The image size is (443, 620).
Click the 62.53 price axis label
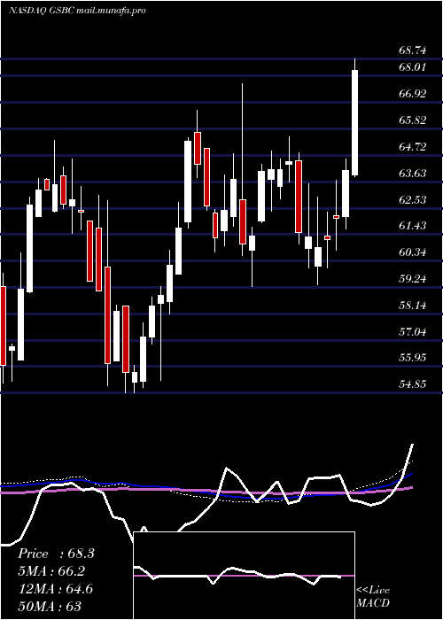[413, 199]
